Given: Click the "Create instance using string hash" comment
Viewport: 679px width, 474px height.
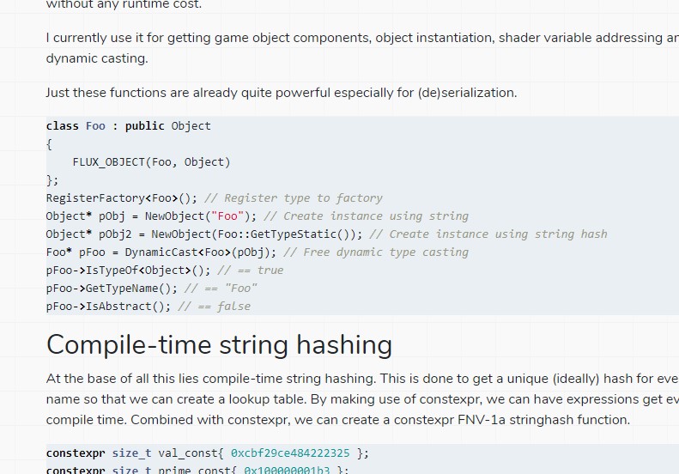Looking at the screenshot, I should [488, 234].
